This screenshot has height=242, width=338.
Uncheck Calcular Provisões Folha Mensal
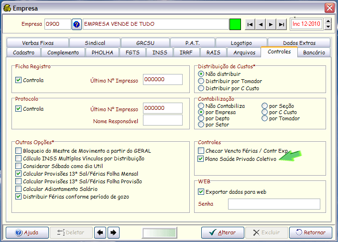18,174
